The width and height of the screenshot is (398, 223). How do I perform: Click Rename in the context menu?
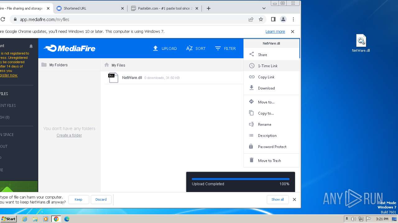click(271, 124)
